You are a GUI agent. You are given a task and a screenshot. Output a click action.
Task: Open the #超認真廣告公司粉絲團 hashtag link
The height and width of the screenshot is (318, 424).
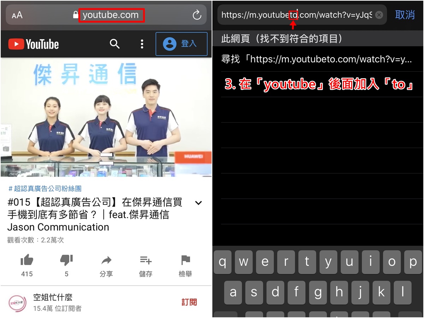(45, 189)
